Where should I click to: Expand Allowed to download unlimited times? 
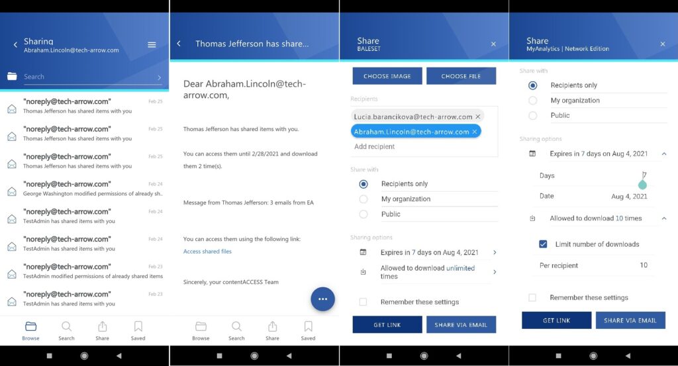tap(494, 272)
